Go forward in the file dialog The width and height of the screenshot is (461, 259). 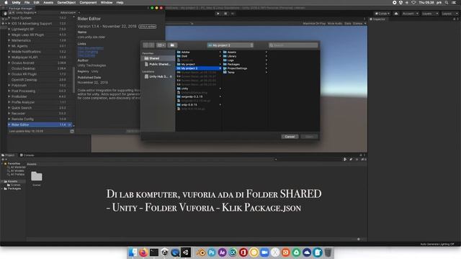pyautogui.click(x=151, y=45)
